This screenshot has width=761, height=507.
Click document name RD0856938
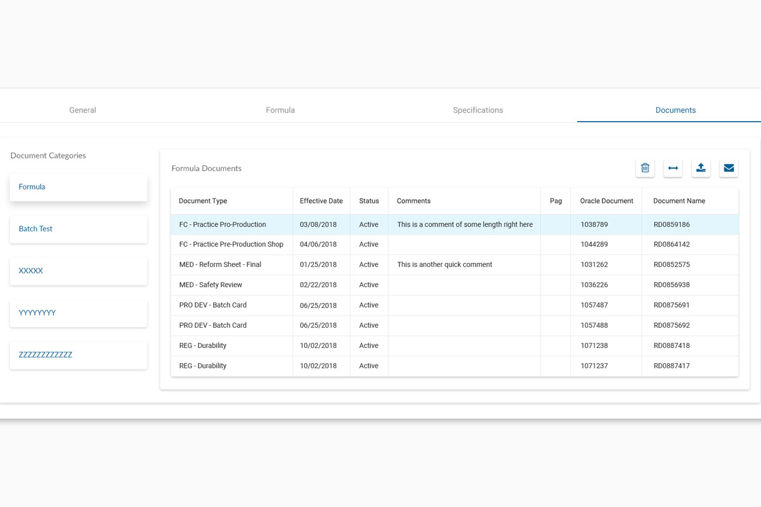(x=672, y=285)
